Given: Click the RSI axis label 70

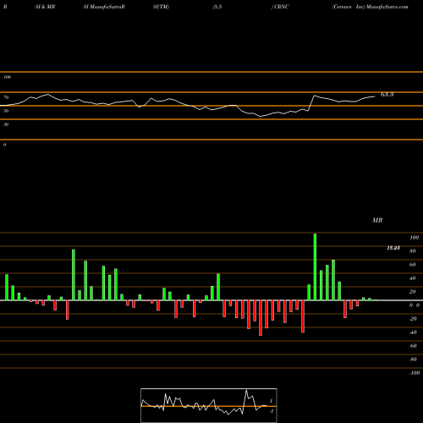Looking at the screenshot, I should [x=6, y=97].
